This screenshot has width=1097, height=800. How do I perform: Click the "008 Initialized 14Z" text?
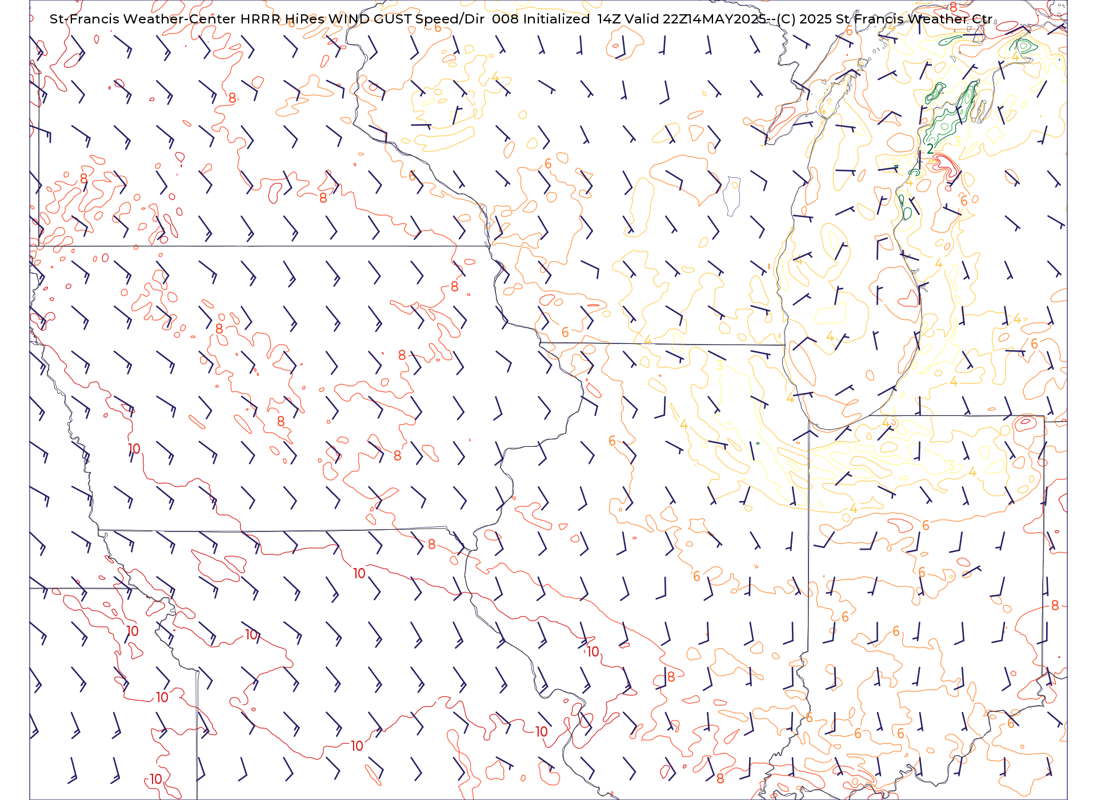[x=556, y=19]
